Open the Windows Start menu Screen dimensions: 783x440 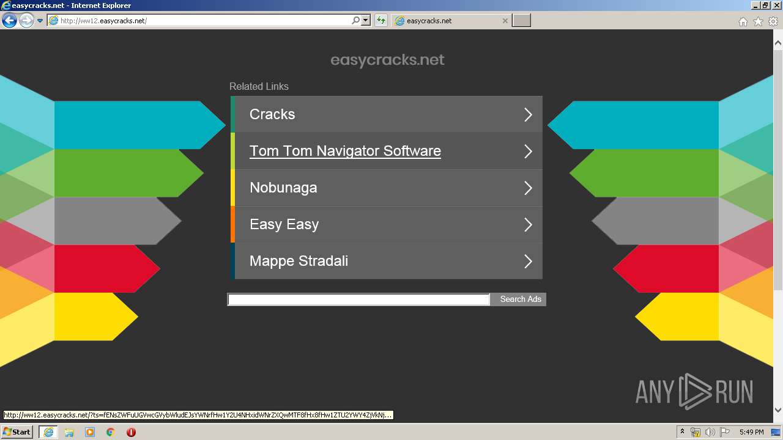click(17, 431)
